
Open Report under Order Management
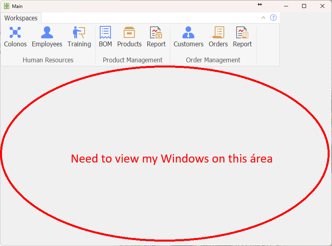click(x=242, y=37)
